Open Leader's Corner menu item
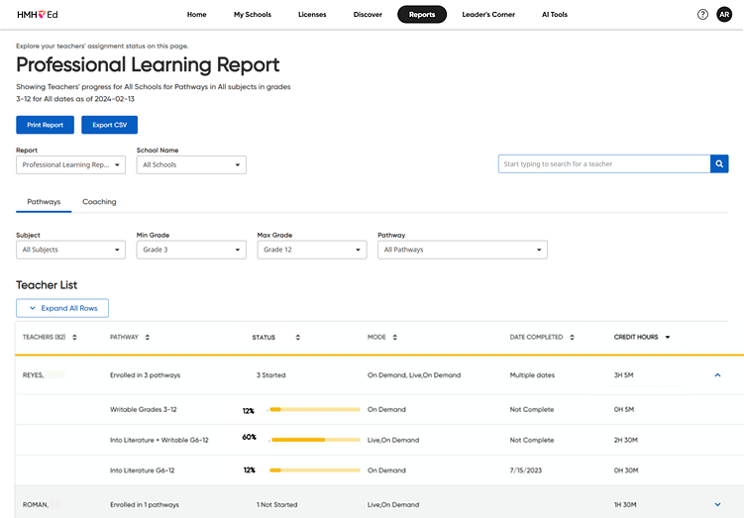Image resolution: width=744 pixels, height=518 pixels. (x=488, y=15)
